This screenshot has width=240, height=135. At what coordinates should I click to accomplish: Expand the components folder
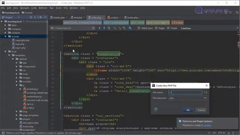16,66
